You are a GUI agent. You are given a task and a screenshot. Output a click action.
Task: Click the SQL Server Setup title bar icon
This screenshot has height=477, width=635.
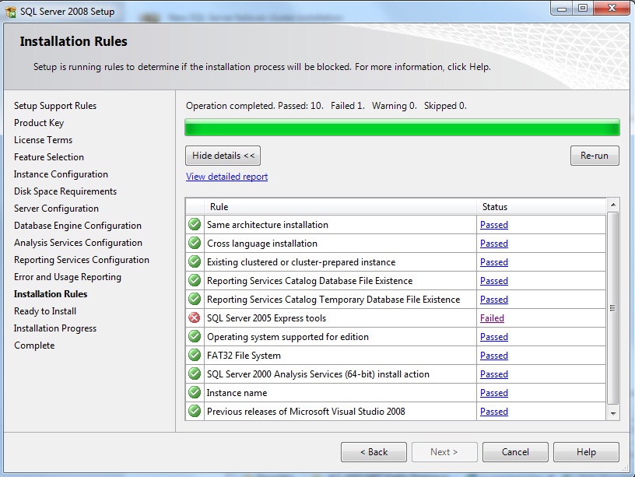tap(11, 12)
